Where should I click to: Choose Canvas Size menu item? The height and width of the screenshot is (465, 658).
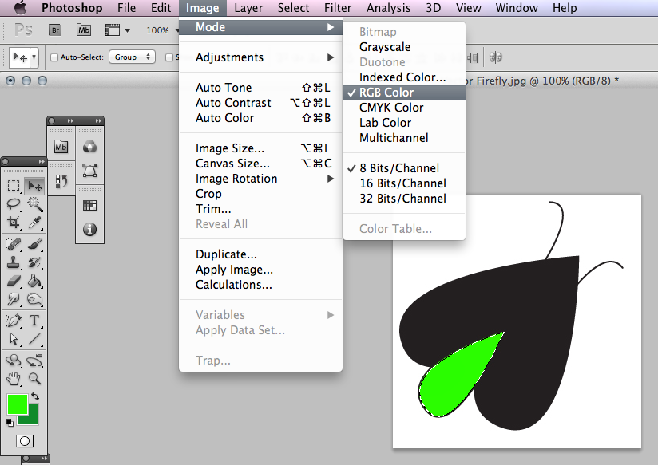point(260,164)
